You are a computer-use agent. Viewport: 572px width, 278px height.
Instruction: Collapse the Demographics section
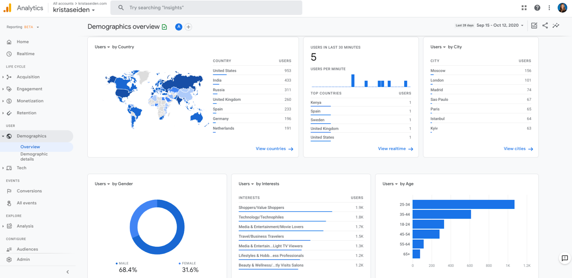pyautogui.click(x=3, y=136)
